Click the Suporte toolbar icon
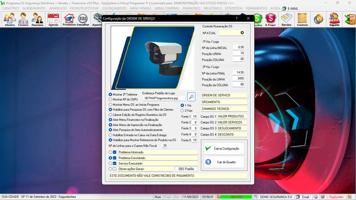 click(334, 19)
